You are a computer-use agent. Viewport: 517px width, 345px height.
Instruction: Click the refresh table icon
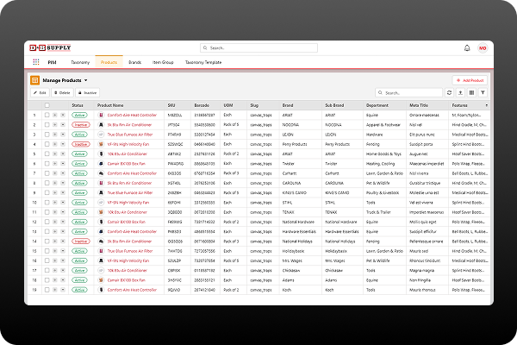[x=448, y=92]
